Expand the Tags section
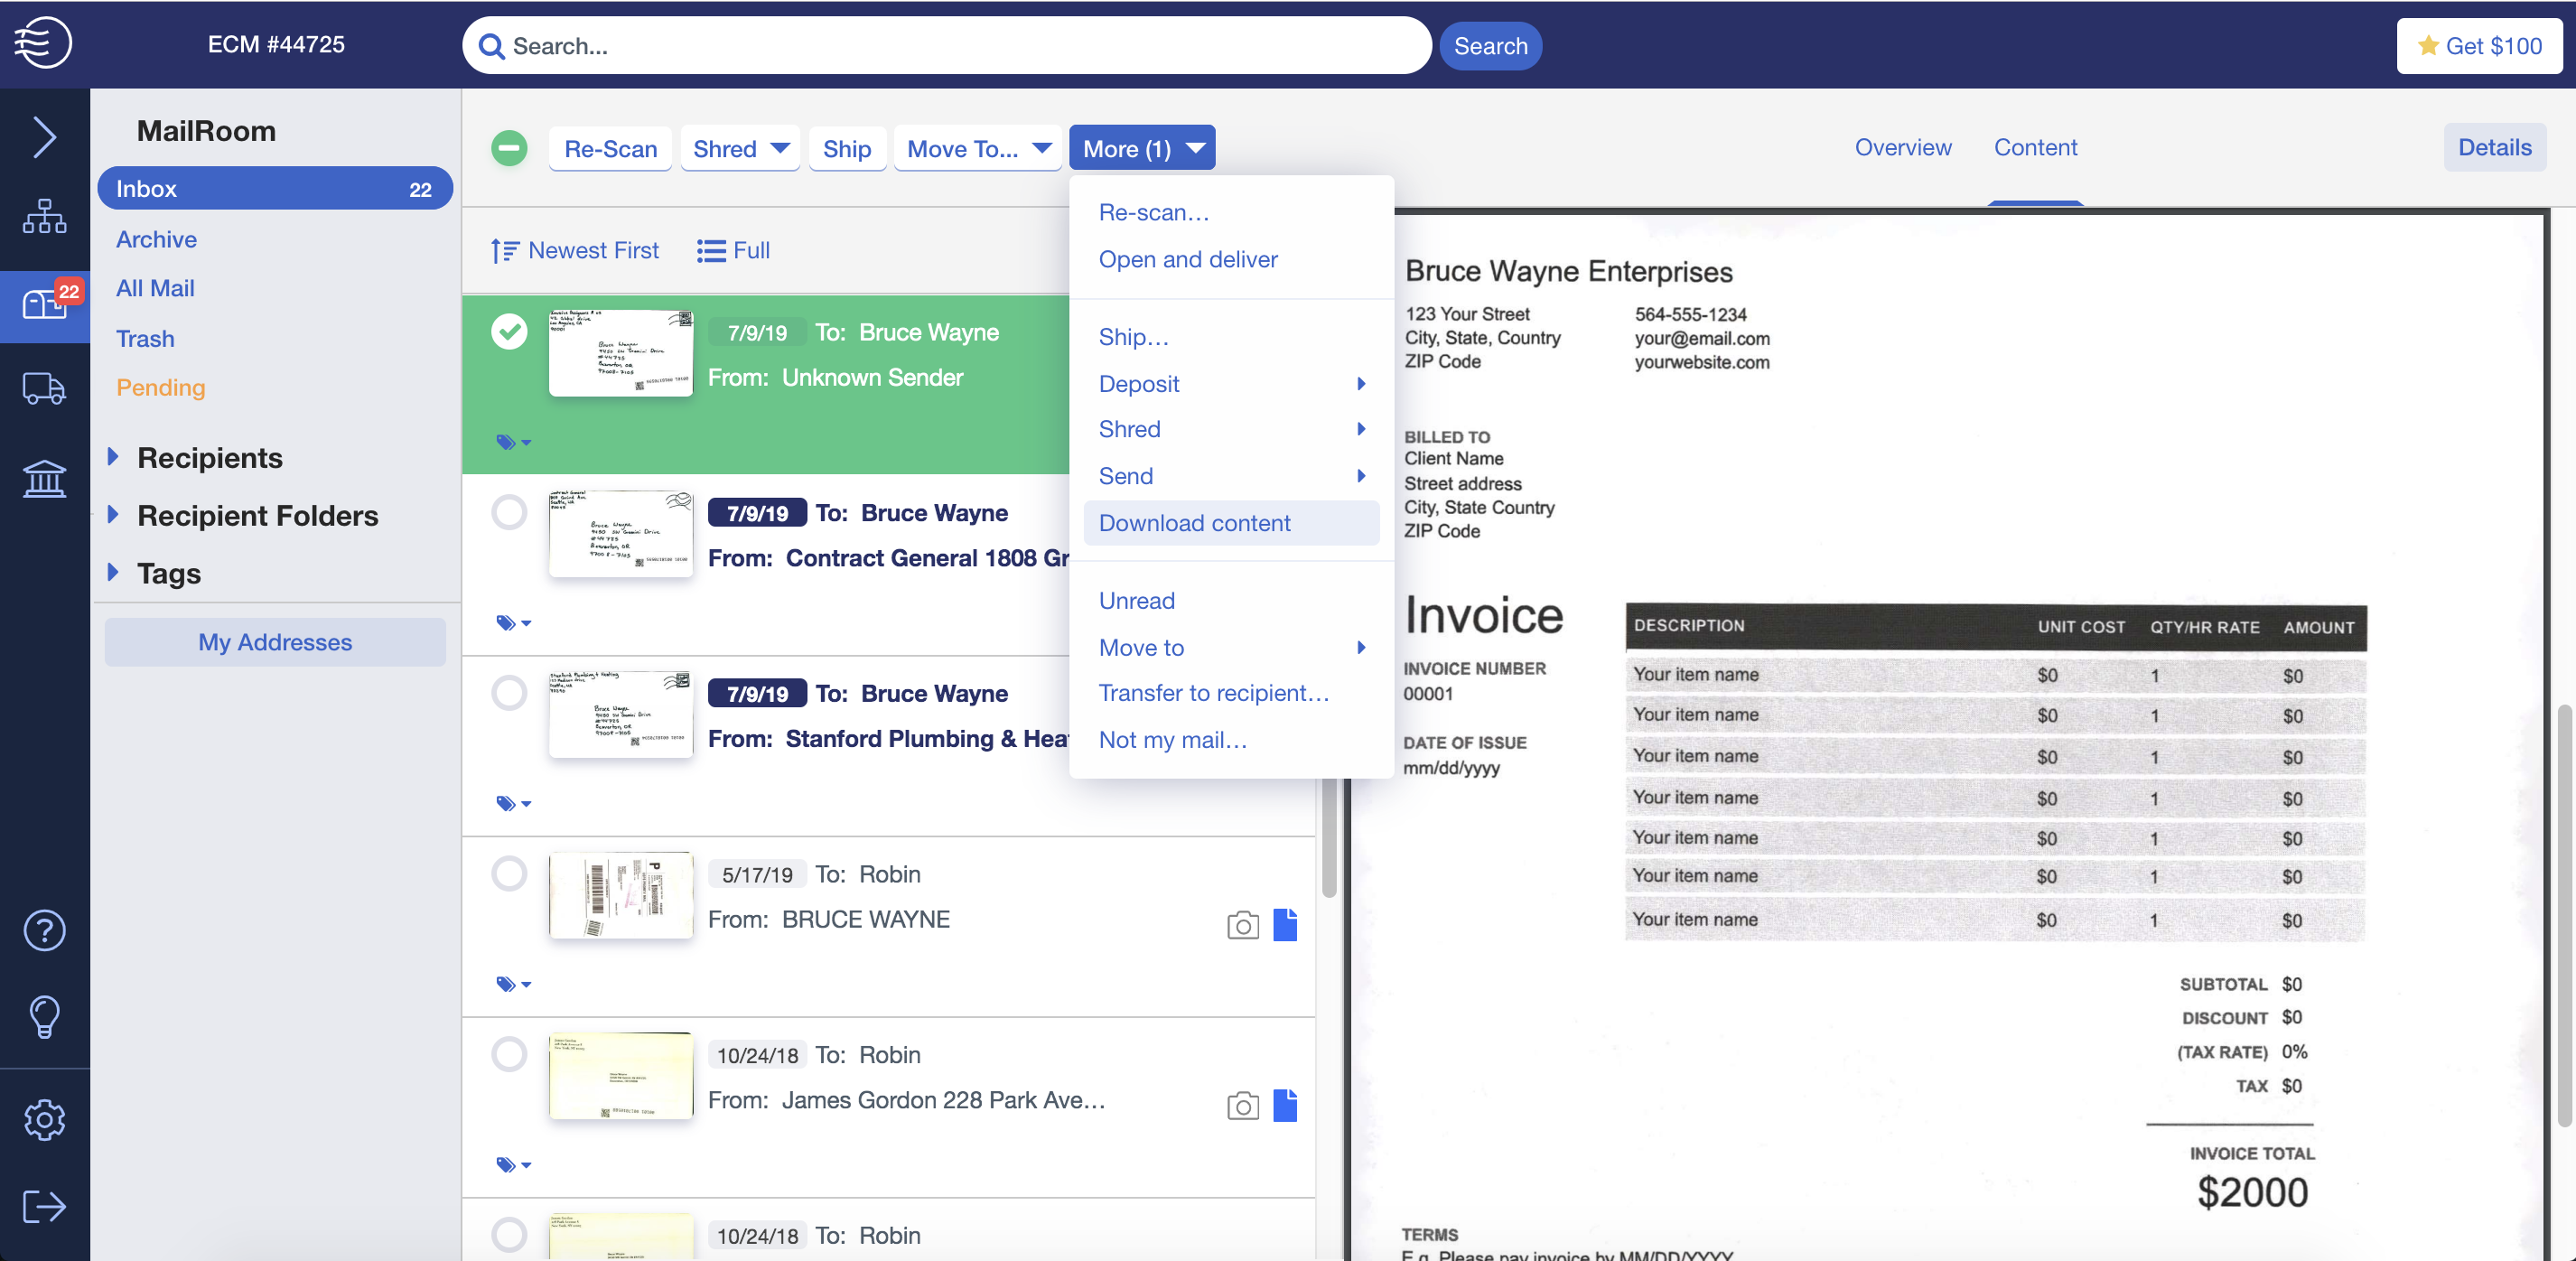This screenshot has height=1261, width=2576. pos(113,572)
